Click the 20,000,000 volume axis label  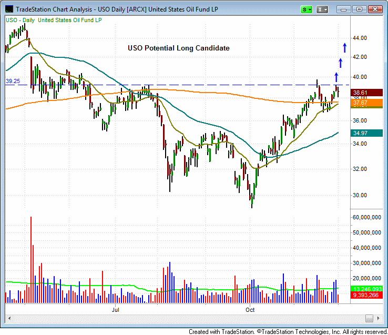[367, 278]
